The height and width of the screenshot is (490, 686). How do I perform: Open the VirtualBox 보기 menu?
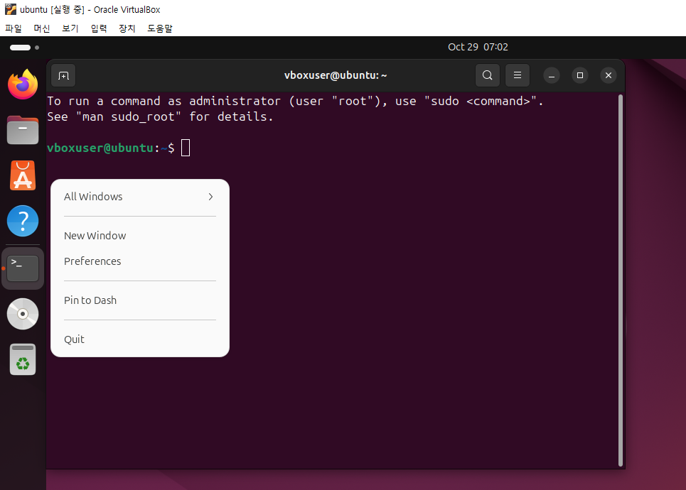click(x=70, y=28)
